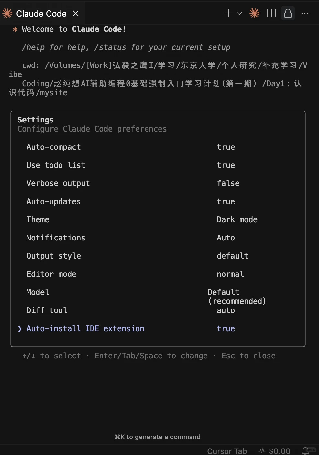
Task: Change the Editor mode normal value
Action: [x=230, y=274]
